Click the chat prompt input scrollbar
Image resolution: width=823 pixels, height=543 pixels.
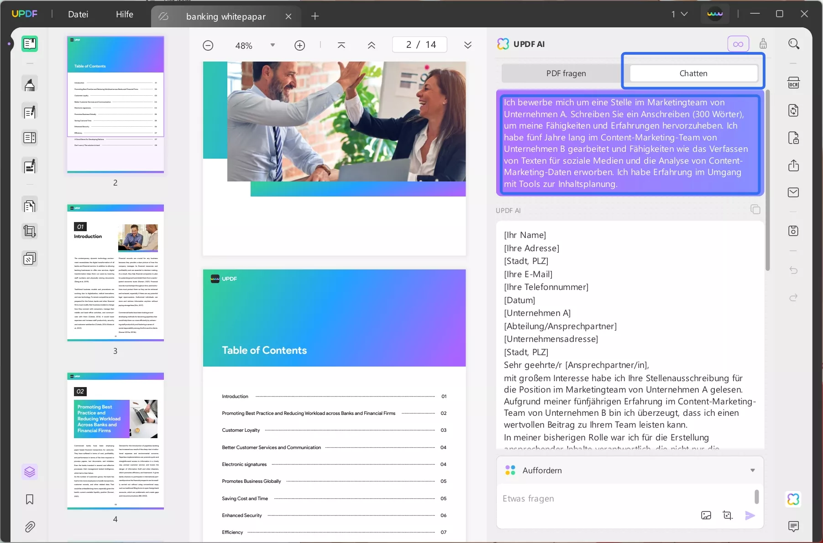click(x=756, y=497)
